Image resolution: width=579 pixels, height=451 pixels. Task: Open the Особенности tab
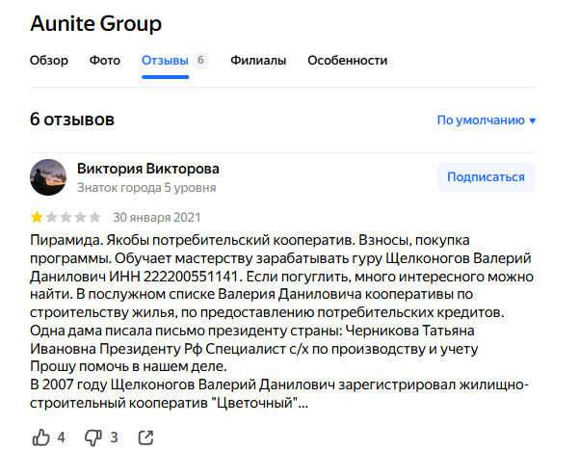tap(348, 60)
